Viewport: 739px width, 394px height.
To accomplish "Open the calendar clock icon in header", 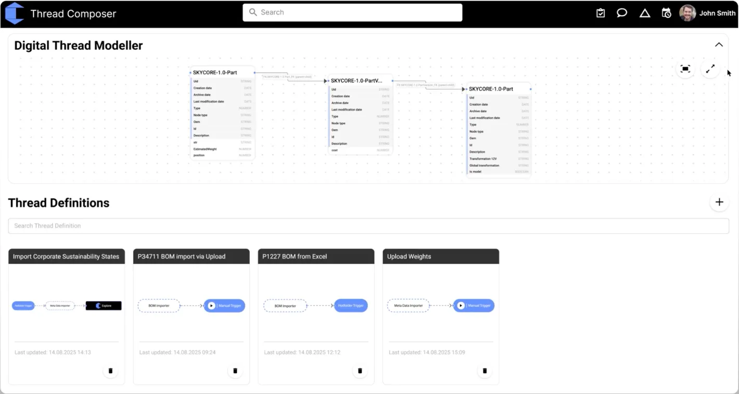I will point(666,13).
